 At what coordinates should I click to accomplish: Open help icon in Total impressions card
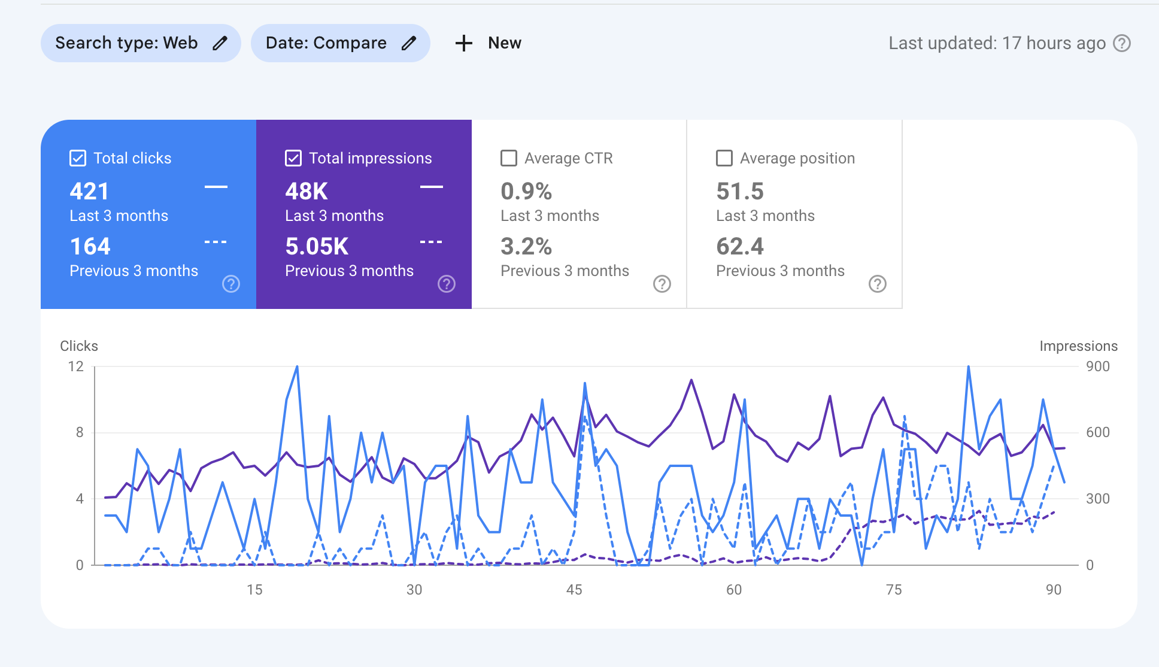coord(446,284)
